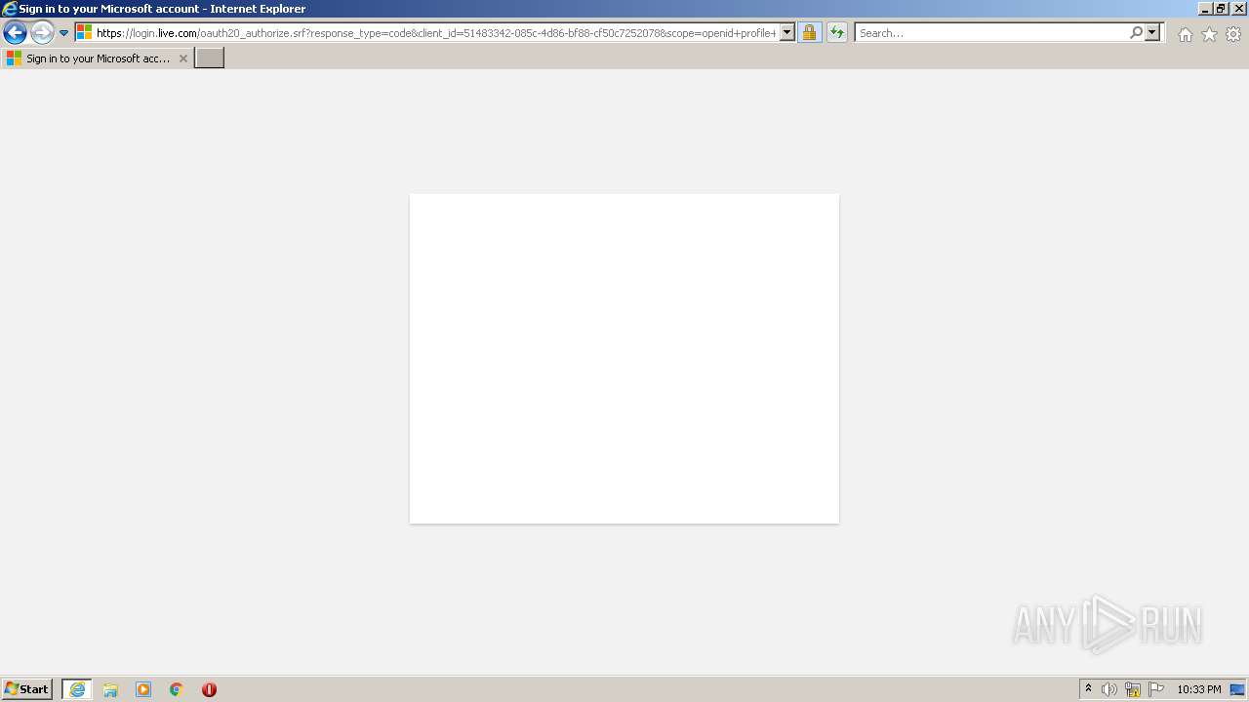Click the Search box field
The height and width of the screenshot is (702, 1249).
pos(991,33)
